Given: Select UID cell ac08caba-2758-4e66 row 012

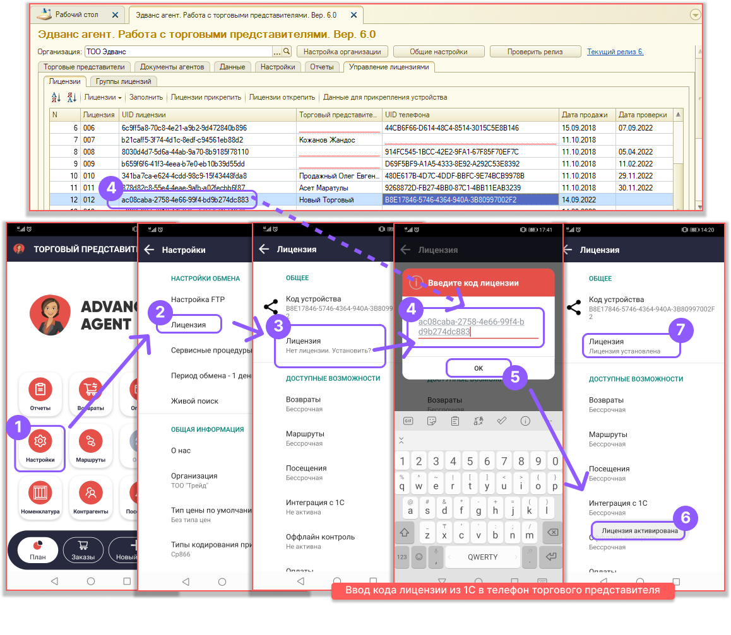Looking at the screenshot, I should (x=208, y=200).
